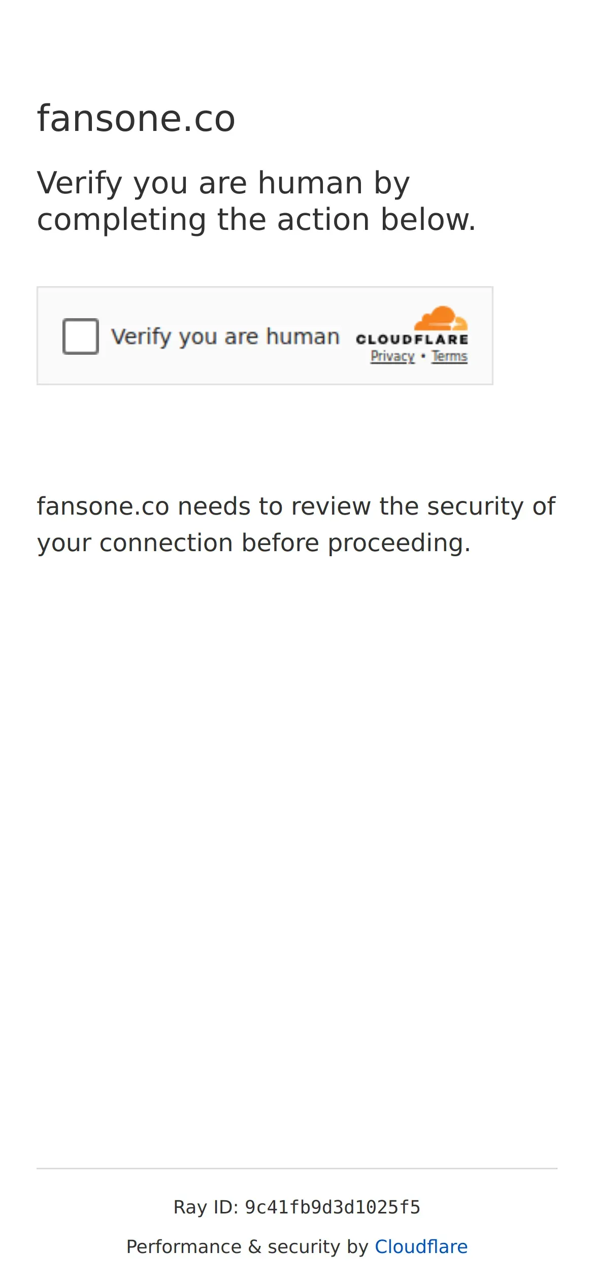This screenshot has height=1285, width=594.
Task: Click the "Verify you are human" label text
Action: click(x=225, y=337)
